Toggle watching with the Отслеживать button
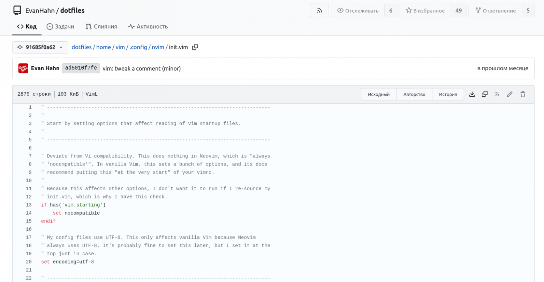The width and height of the screenshot is (544, 282). (x=358, y=10)
